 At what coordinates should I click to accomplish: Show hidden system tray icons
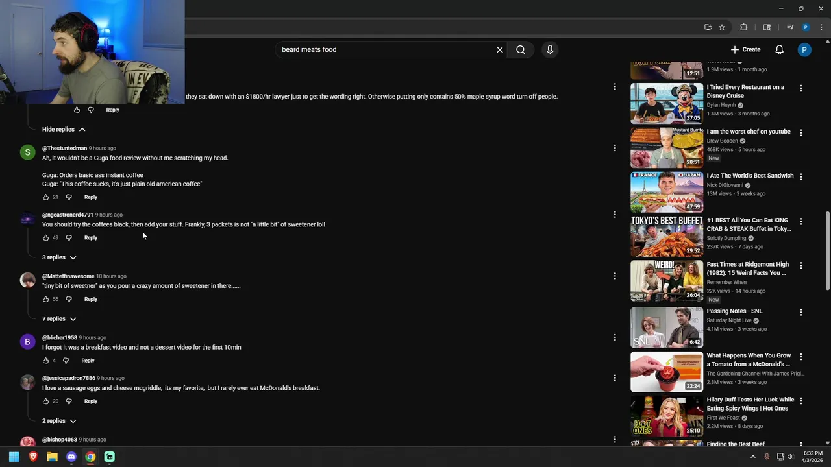pyautogui.click(x=753, y=457)
